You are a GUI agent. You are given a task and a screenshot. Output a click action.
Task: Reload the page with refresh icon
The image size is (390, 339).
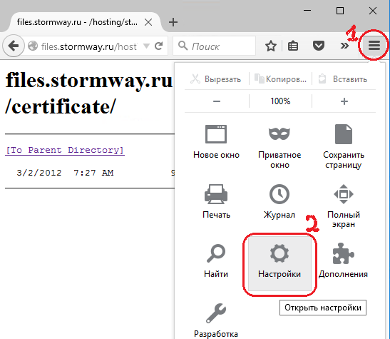tap(159, 46)
